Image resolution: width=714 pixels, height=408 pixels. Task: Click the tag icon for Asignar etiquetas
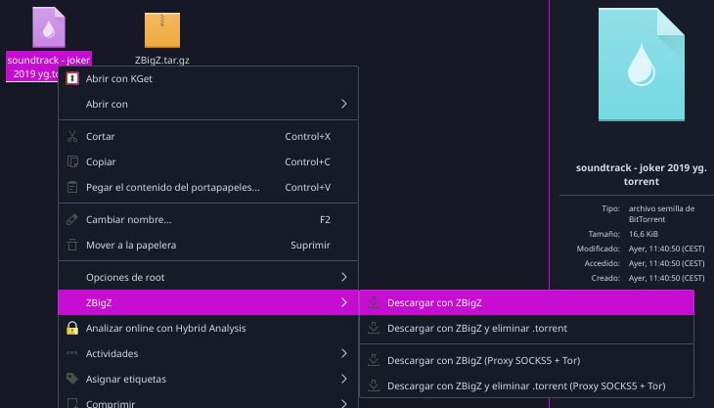[72, 379]
